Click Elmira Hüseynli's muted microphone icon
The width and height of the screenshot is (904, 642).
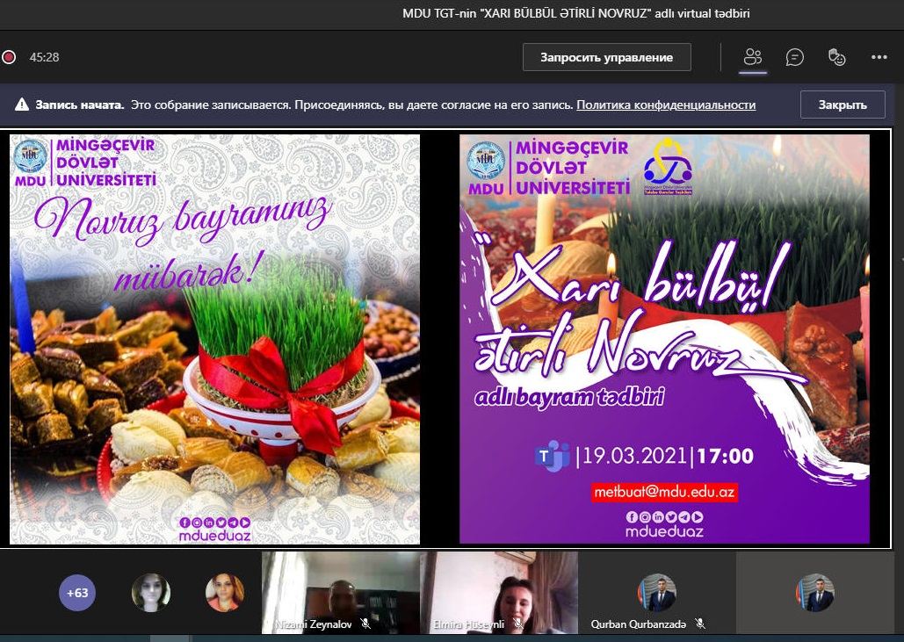[518, 624]
